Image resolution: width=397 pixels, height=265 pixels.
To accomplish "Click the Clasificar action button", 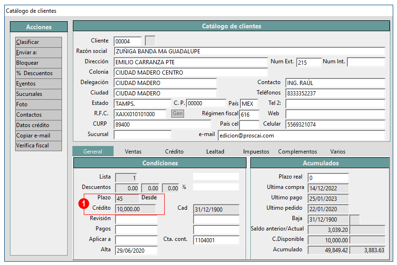I will click(x=38, y=42).
